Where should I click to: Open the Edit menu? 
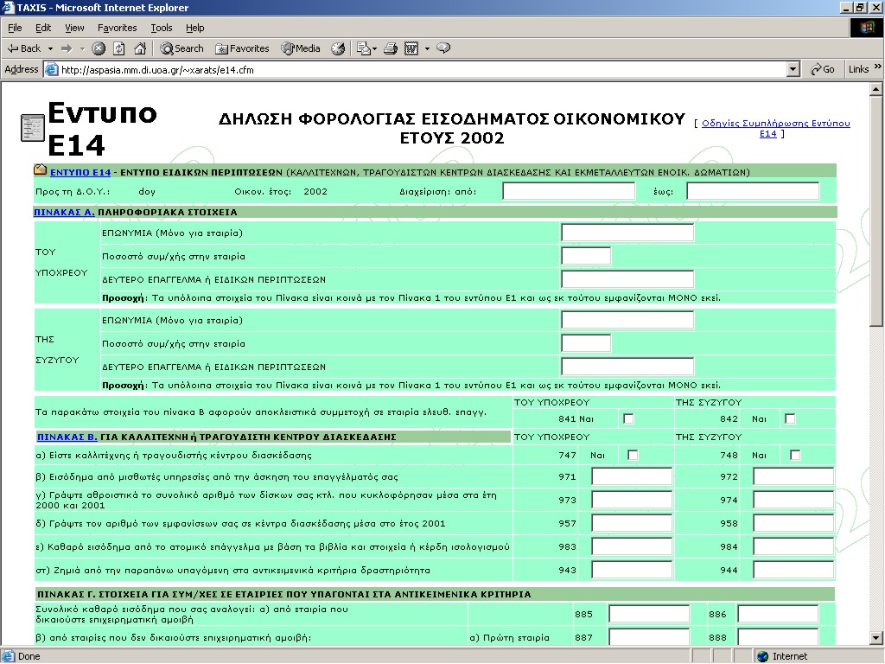[43, 28]
